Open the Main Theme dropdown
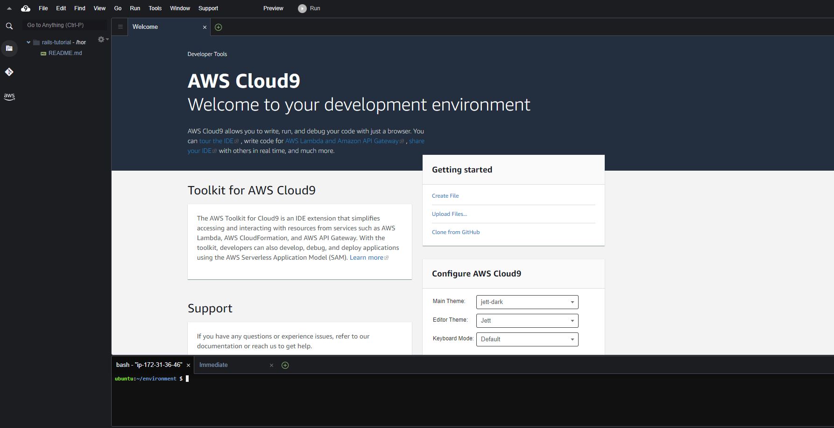 coord(527,302)
